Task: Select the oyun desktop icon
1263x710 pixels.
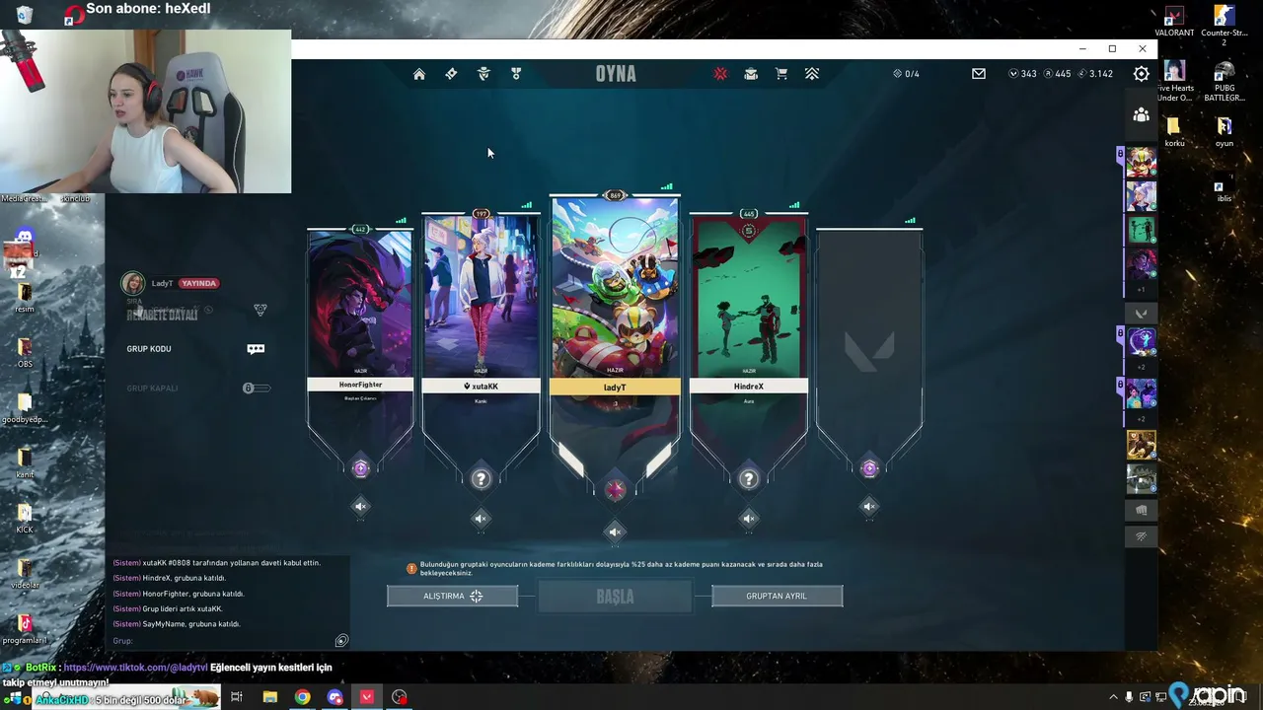Action: [1225, 132]
